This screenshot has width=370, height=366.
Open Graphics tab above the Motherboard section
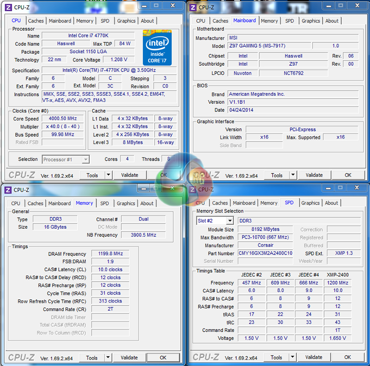(x=311, y=21)
